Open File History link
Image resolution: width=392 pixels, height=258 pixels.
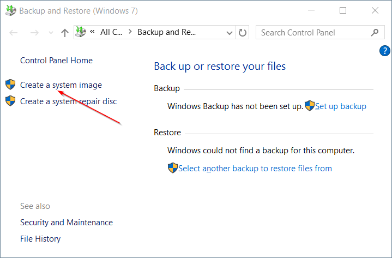(x=40, y=239)
